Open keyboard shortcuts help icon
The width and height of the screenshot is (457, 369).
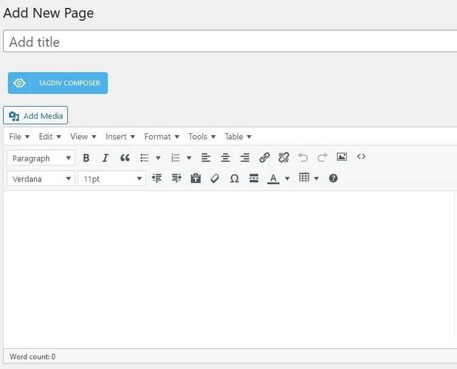point(333,178)
